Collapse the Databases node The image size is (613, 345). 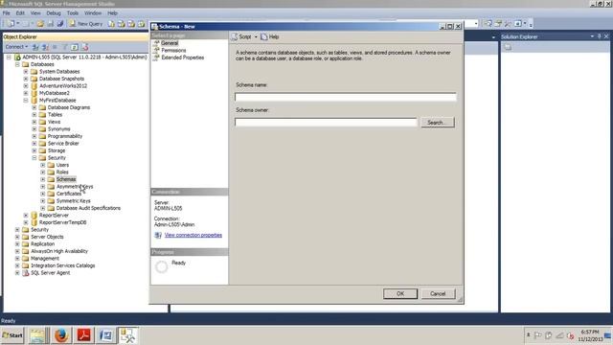click(17, 64)
